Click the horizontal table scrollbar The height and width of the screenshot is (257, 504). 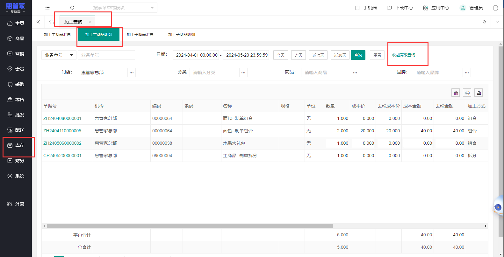(190, 226)
